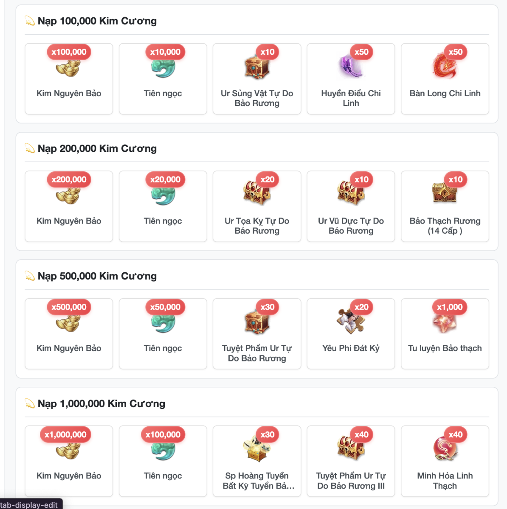Click the Nạp 100,000 Kim Cương heading
This screenshot has width=507, height=509.
tap(97, 21)
